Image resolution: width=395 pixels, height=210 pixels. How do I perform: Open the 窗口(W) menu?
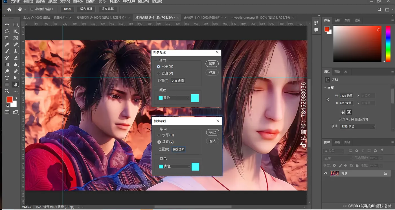click(x=143, y=1)
